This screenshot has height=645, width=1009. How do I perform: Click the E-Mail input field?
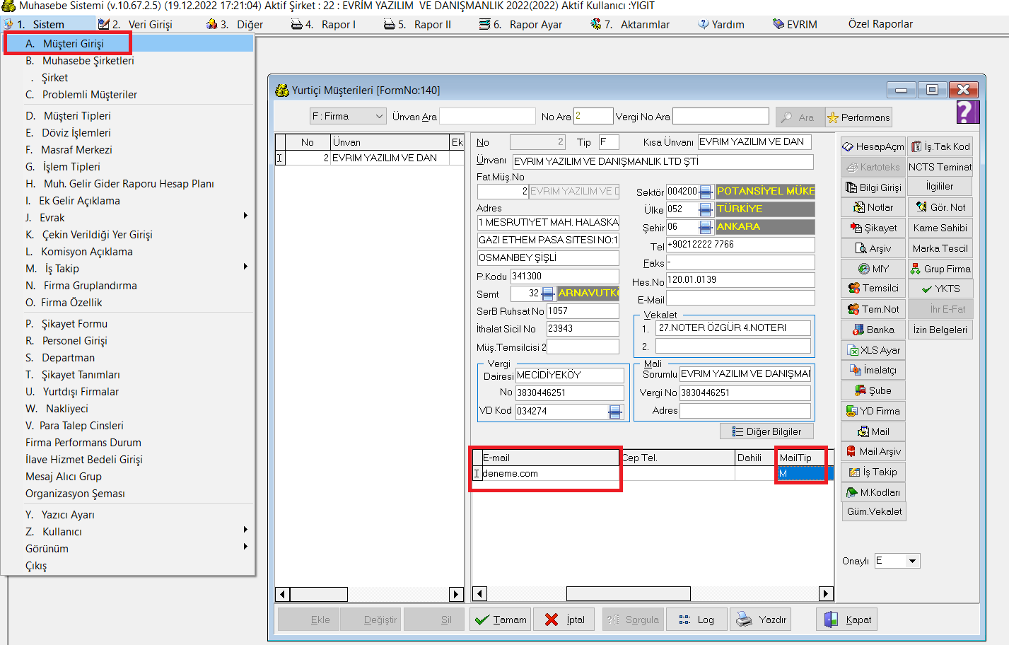click(740, 298)
